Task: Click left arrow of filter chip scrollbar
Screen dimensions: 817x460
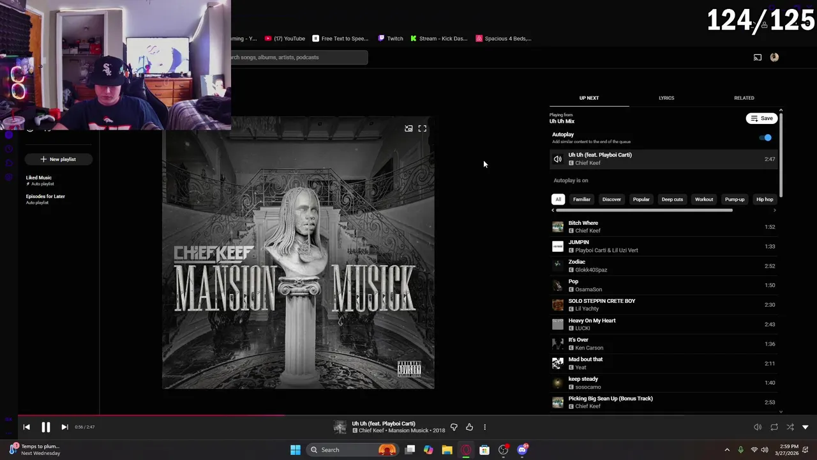Action: [x=553, y=210]
